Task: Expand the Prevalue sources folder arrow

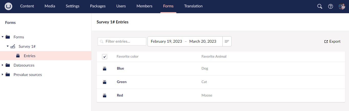Action: [x=3, y=75]
